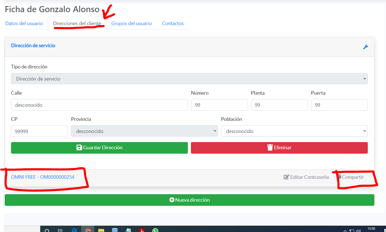Click the volume icon in system tray
The width and height of the screenshot is (386, 232).
pyautogui.click(x=358, y=231)
